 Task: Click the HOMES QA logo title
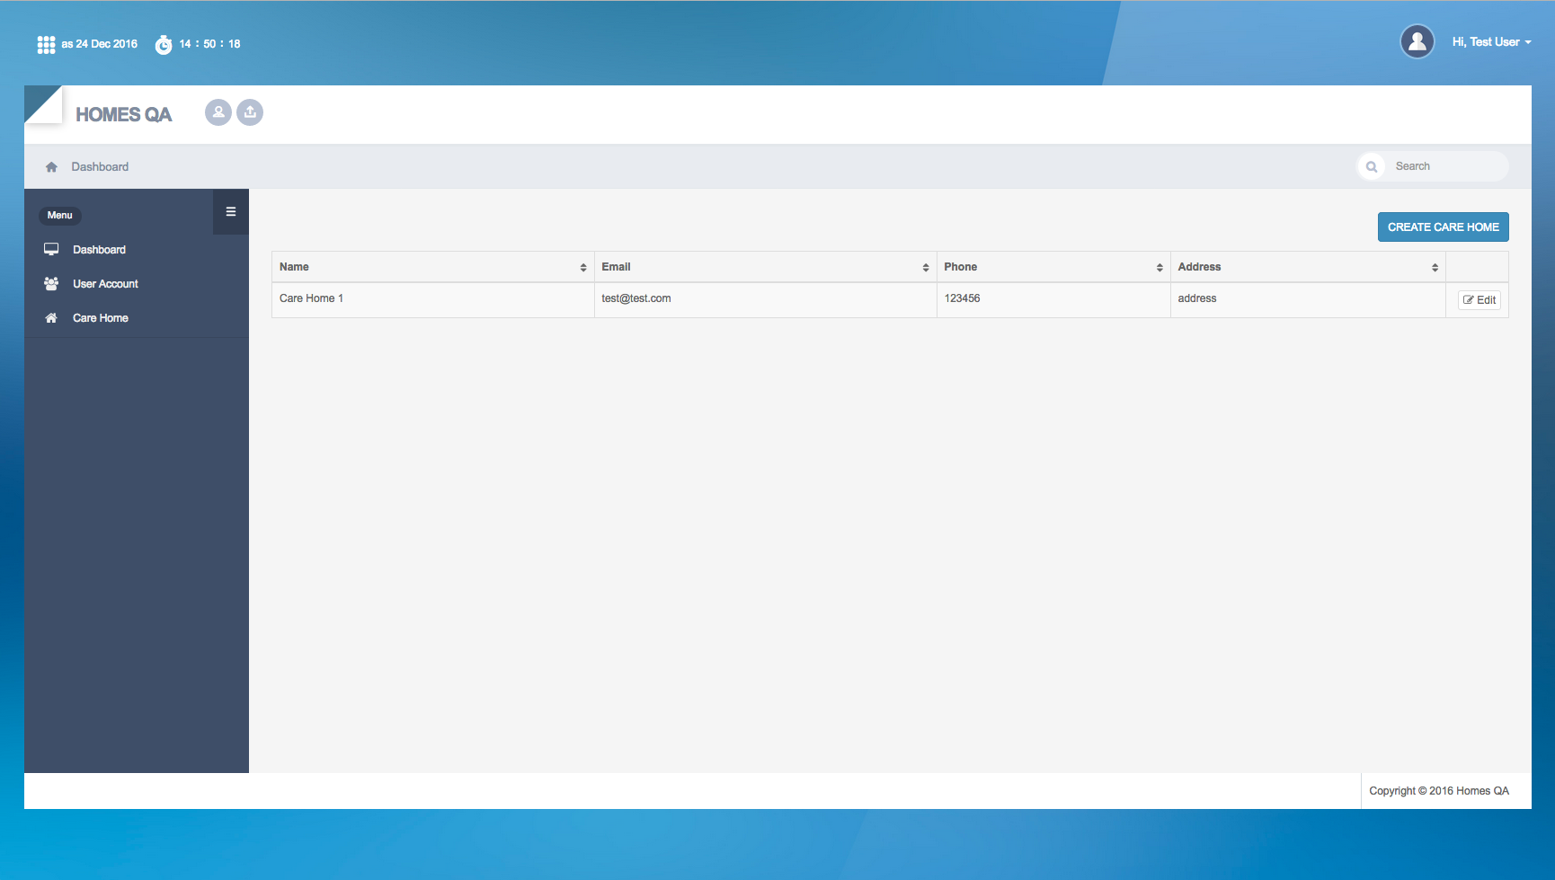click(x=124, y=114)
